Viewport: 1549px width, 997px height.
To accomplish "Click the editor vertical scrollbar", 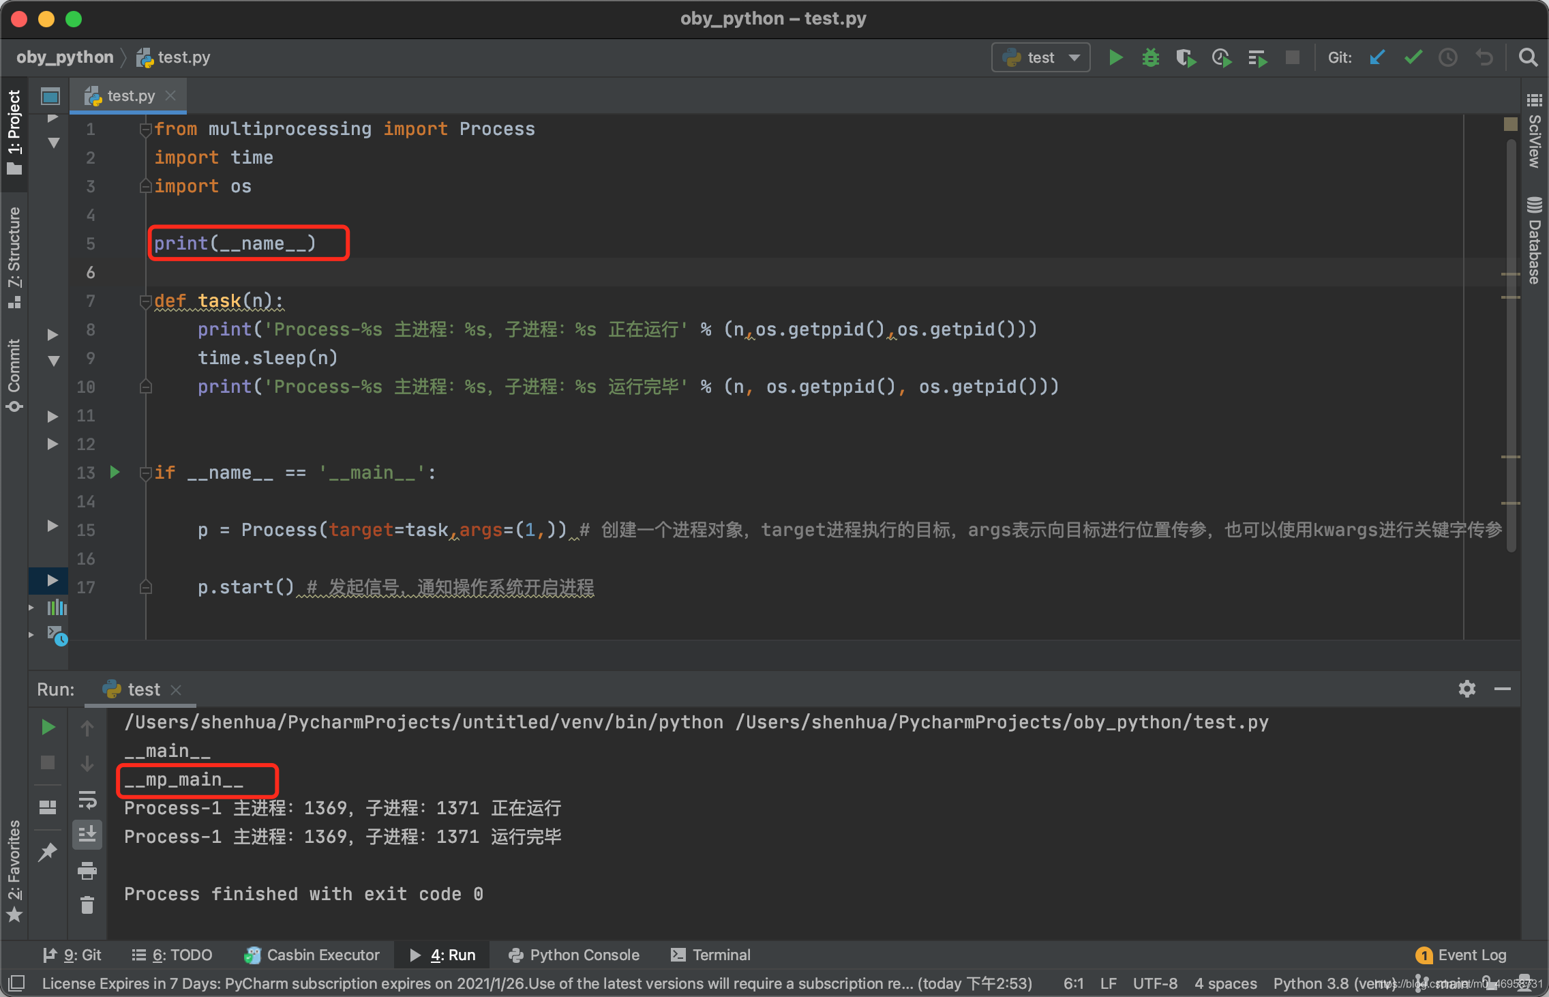I will point(1511,346).
